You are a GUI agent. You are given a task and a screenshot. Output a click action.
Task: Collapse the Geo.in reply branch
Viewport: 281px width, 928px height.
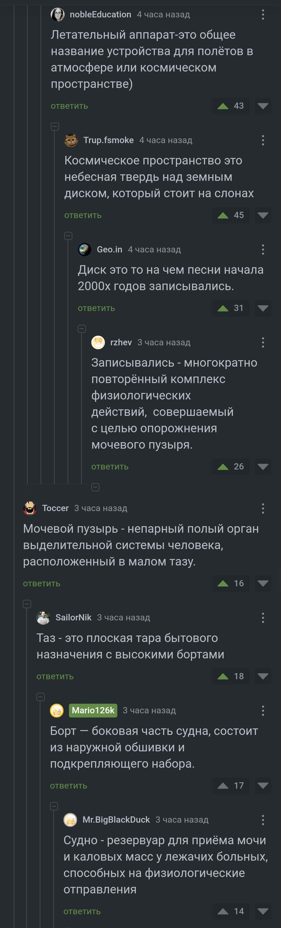click(69, 236)
